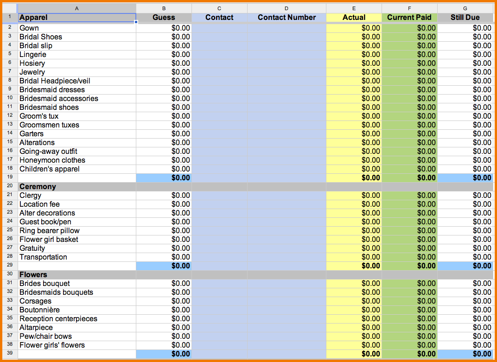Click the Still Due total in row 39
The image size is (497, 362).
(x=465, y=354)
